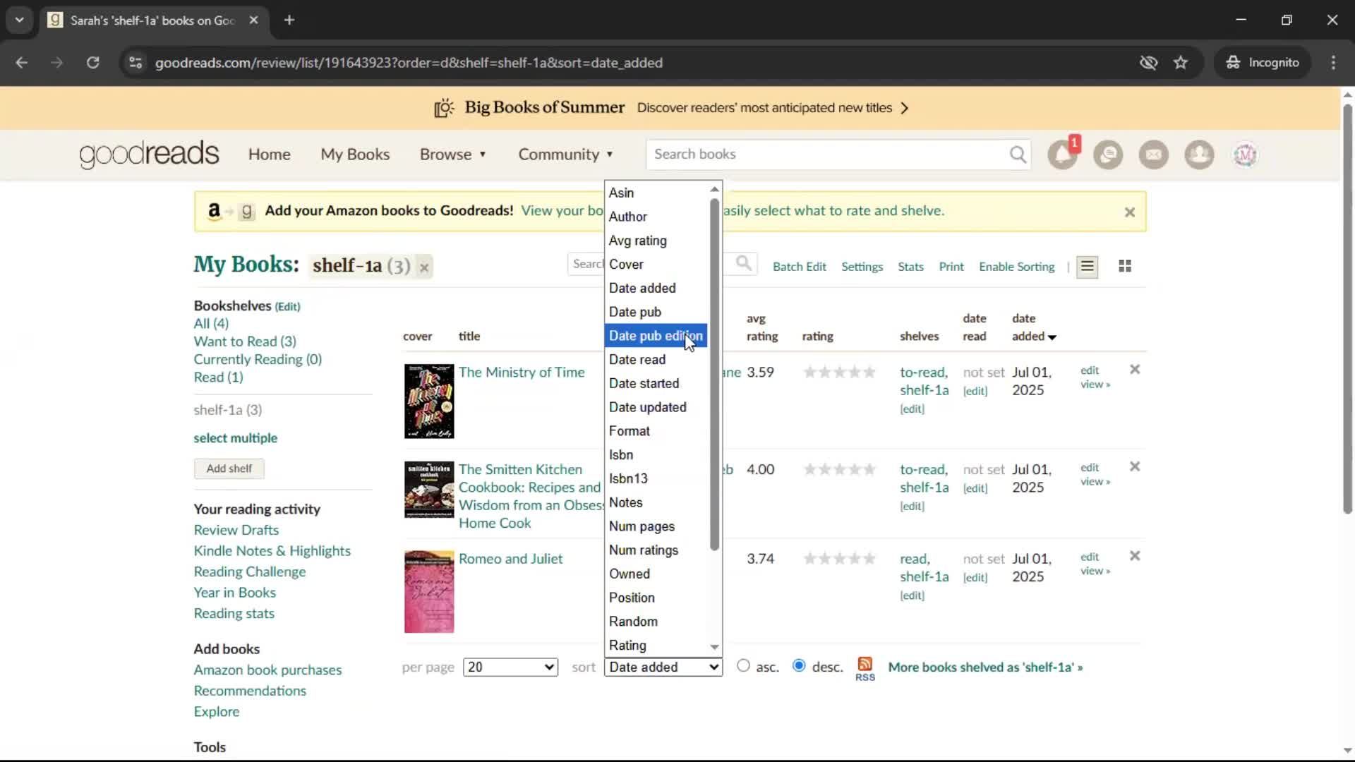Viewport: 1355px width, 762px height.
Task: Choose Random in the sort list
Action: click(656, 622)
